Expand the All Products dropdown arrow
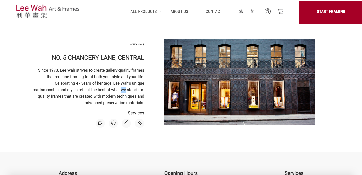 click(x=160, y=12)
